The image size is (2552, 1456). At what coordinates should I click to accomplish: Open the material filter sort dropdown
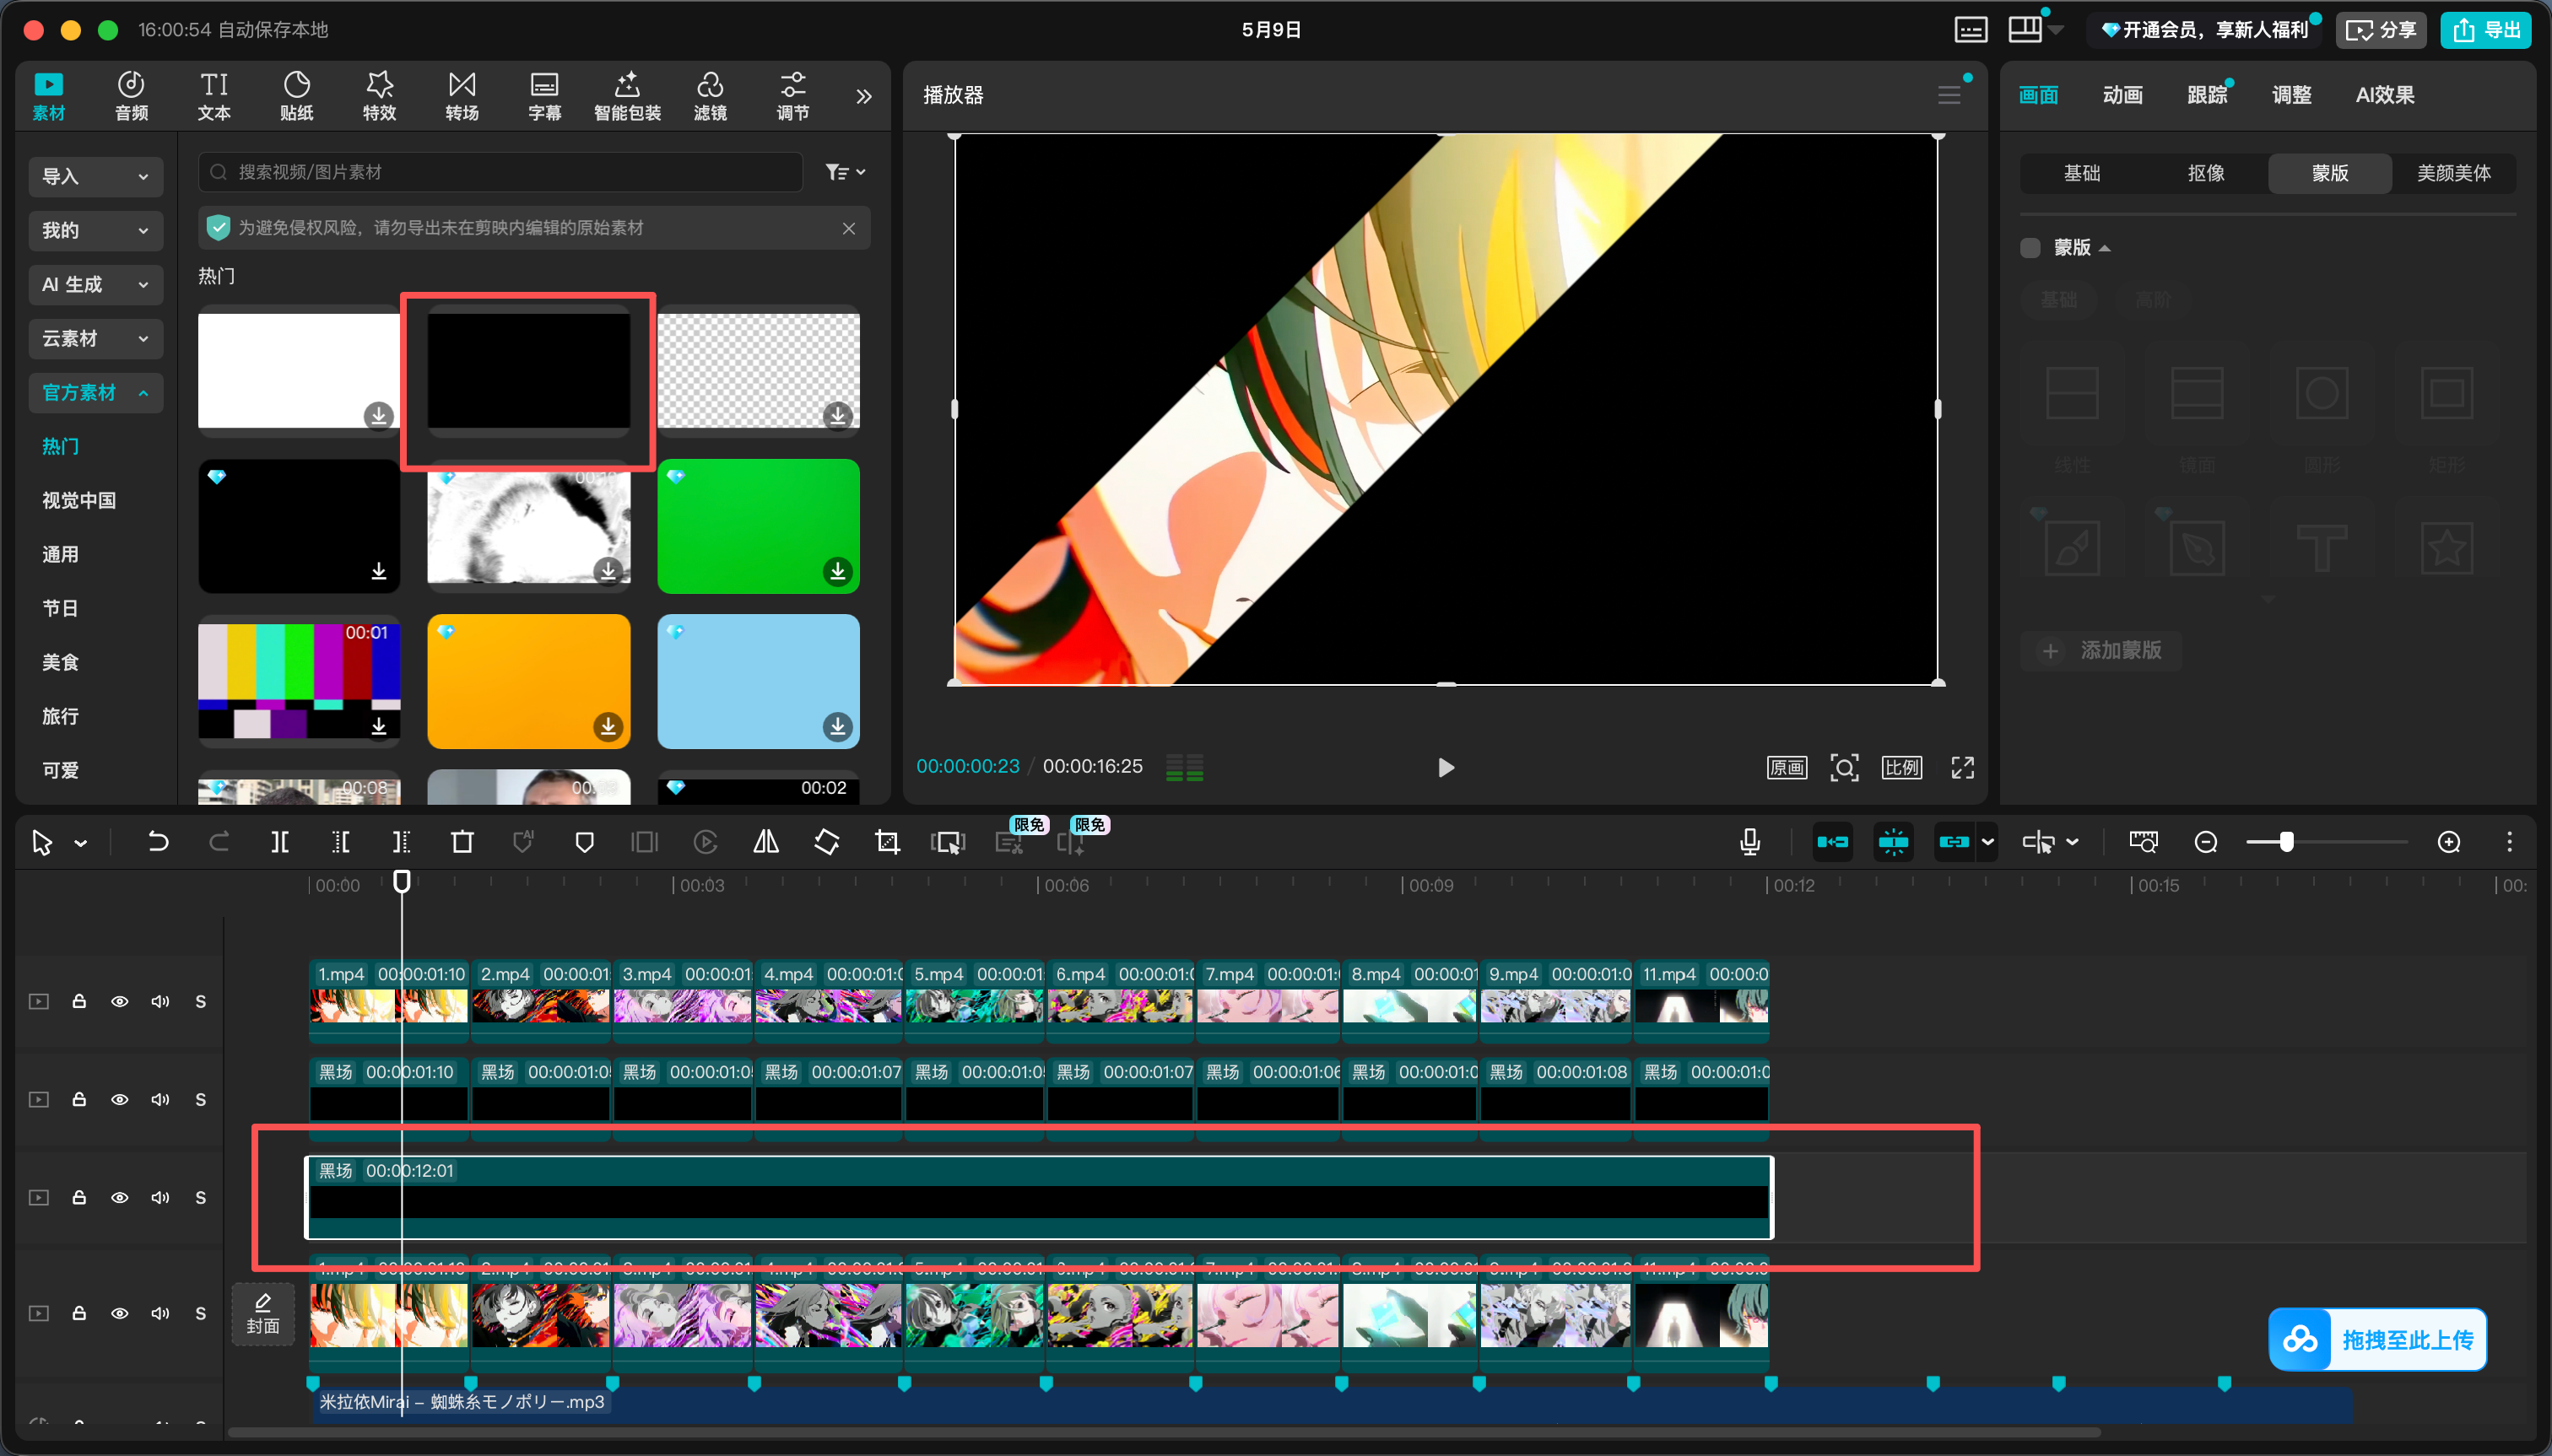(x=846, y=172)
